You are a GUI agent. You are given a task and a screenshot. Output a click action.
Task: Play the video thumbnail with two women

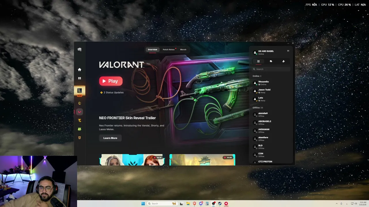tap(132, 160)
